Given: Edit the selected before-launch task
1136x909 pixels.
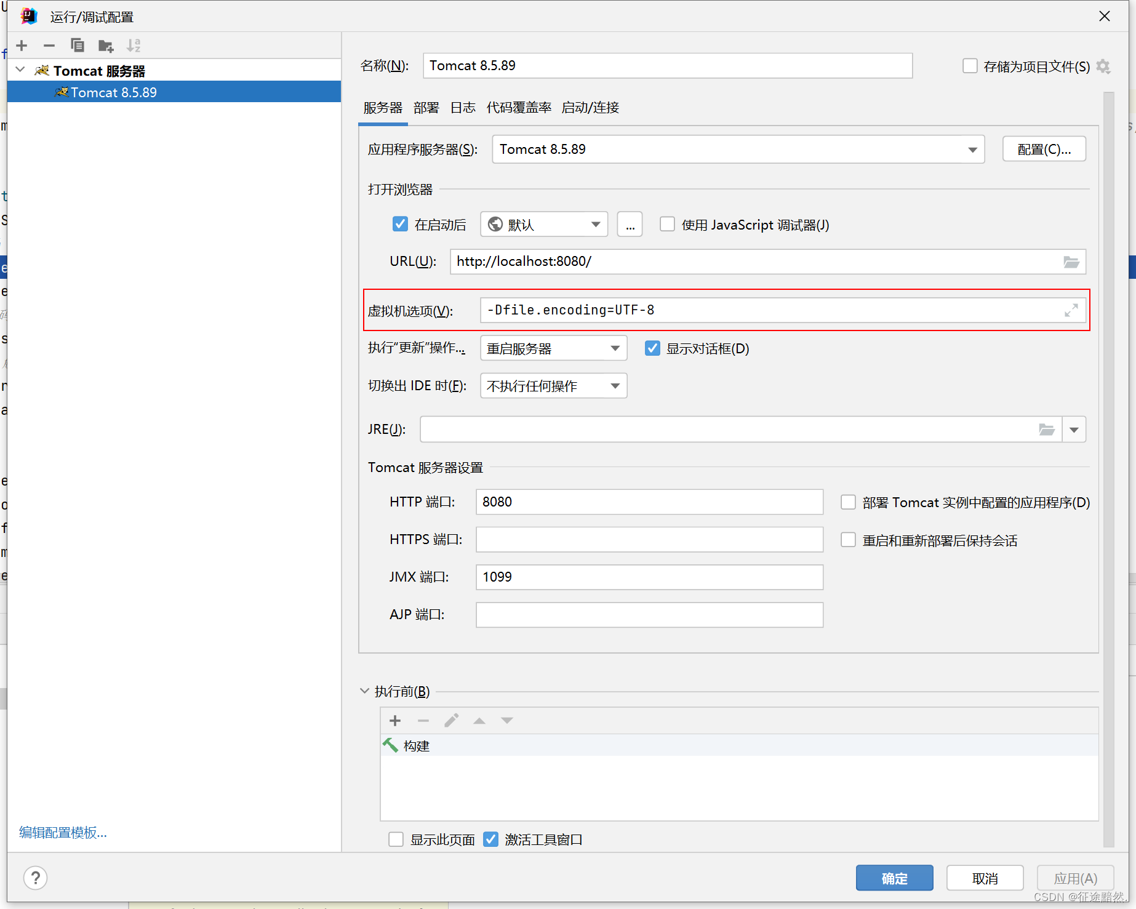Looking at the screenshot, I should tap(451, 721).
